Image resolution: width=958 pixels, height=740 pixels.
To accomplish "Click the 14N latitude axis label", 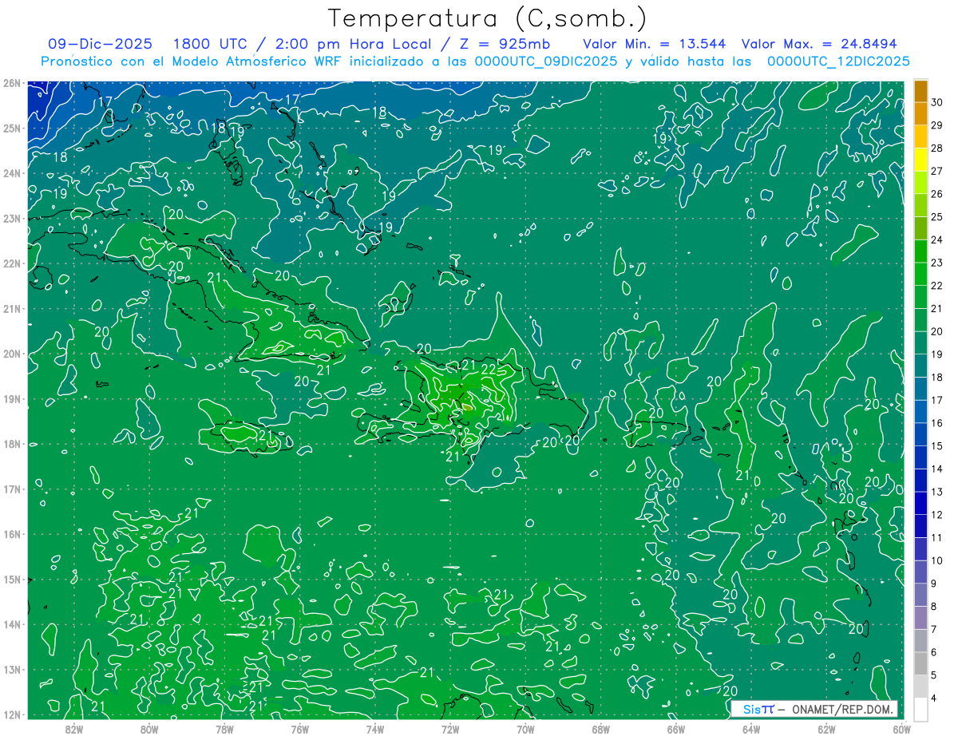I will pyautogui.click(x=12, y=624).
